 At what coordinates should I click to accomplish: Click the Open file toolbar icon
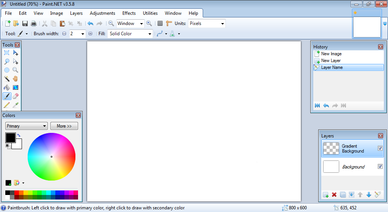tap(16, 23)
